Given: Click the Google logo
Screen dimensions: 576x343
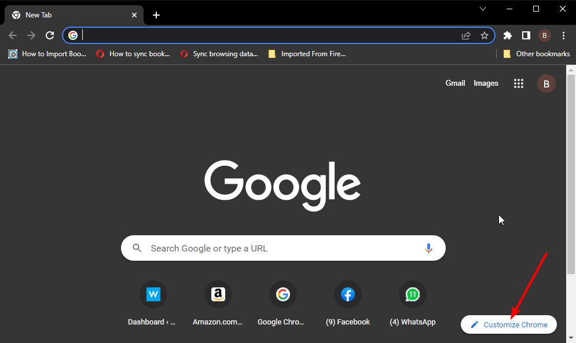Looking at the screenshot, I should [x=283, y=185].
